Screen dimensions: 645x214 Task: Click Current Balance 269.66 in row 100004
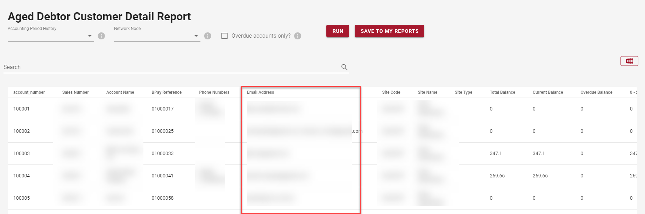(x=540, y=176)
